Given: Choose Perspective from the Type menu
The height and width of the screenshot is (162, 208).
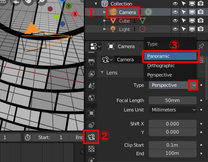Looking at the screenshot, I should [170, 75].
